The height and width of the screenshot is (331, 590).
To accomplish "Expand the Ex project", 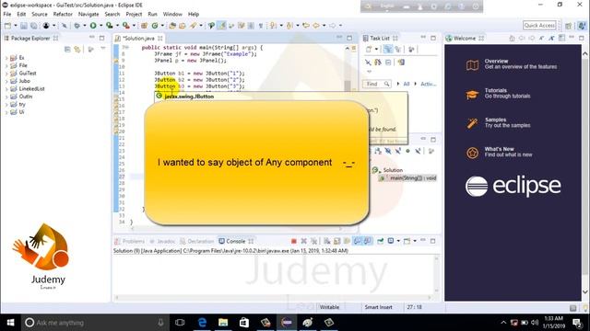I will coord(6,58).
